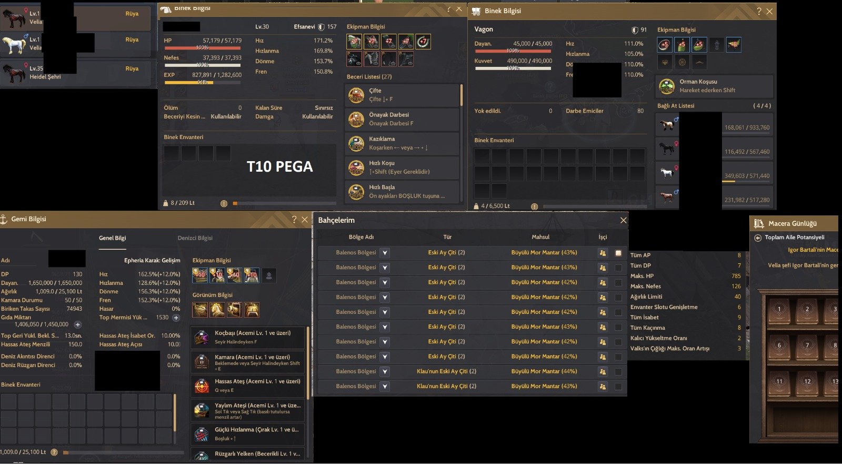Click the Çifte skill icon
This screenshot has height=464, width=842.
356,95
